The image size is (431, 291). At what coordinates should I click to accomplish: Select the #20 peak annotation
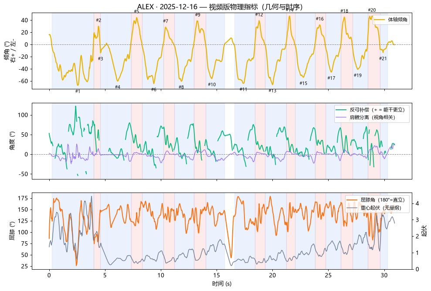click(x=372, y=10)
